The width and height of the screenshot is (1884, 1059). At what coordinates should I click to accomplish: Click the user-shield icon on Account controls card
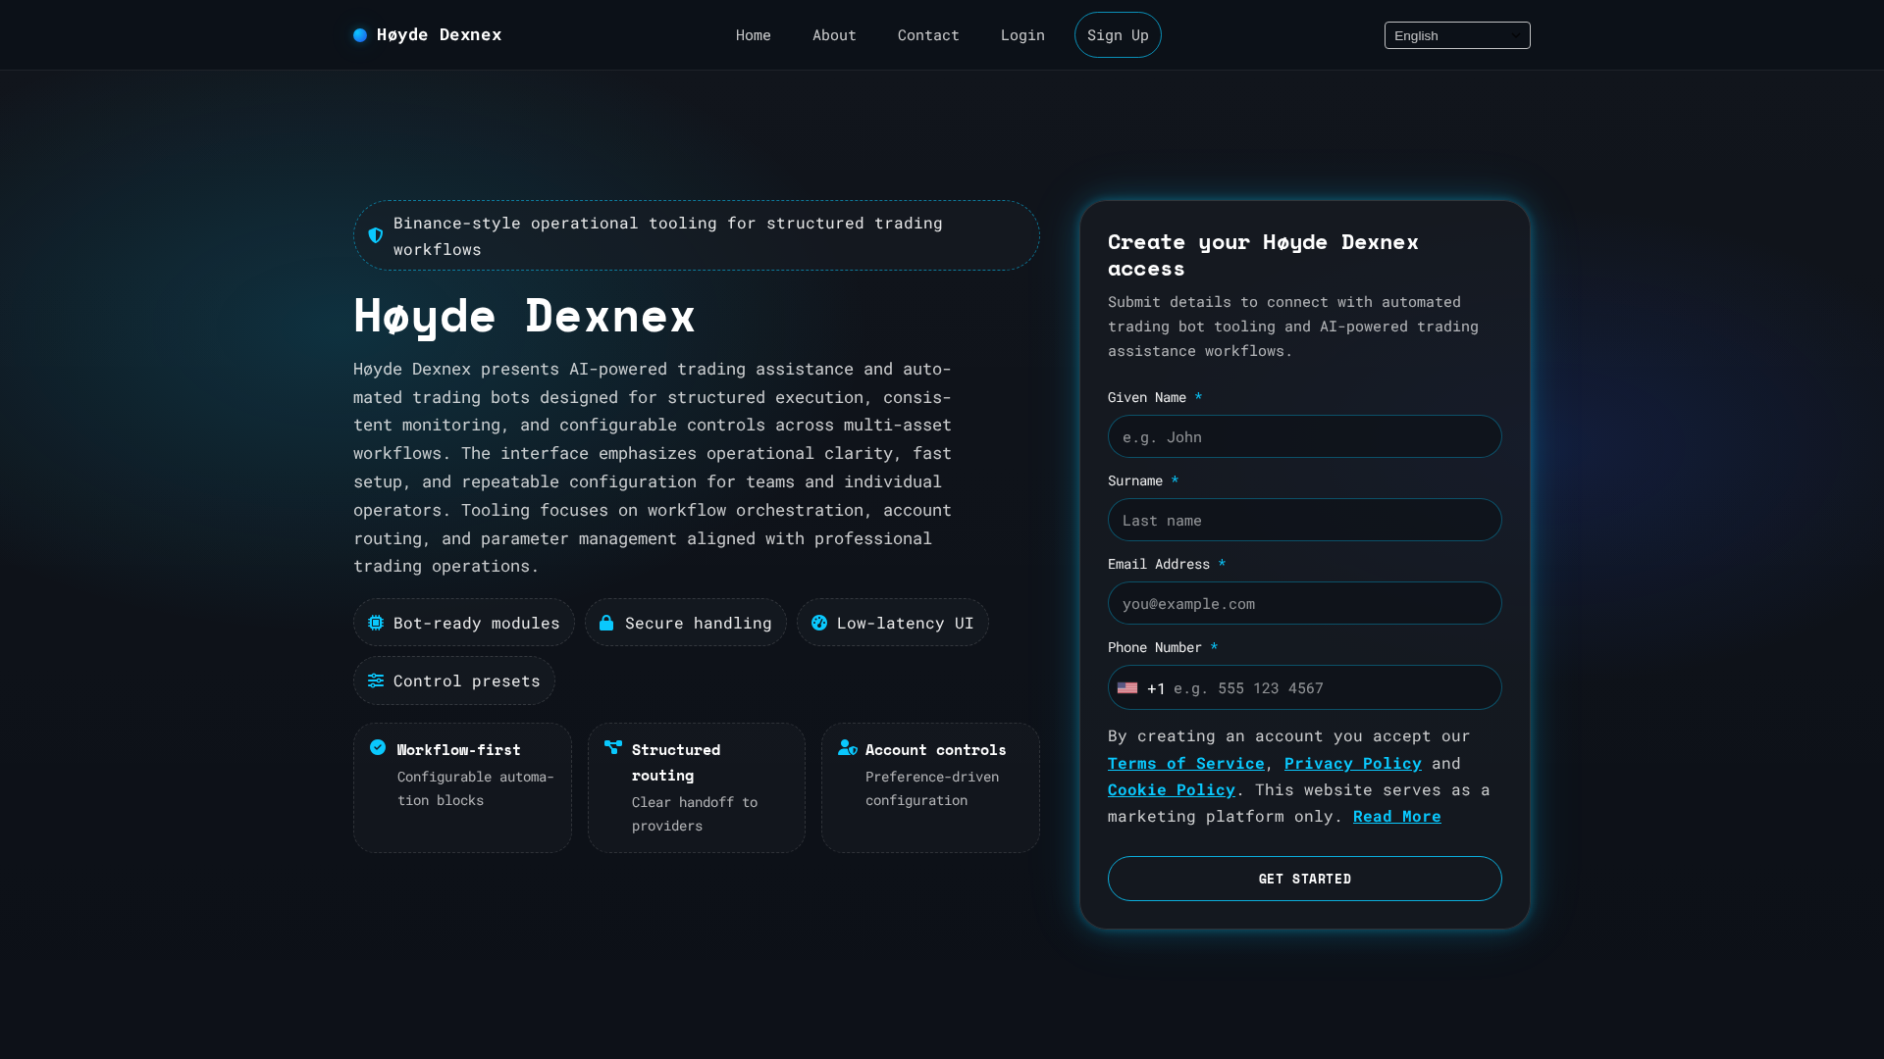click(848, 747)
